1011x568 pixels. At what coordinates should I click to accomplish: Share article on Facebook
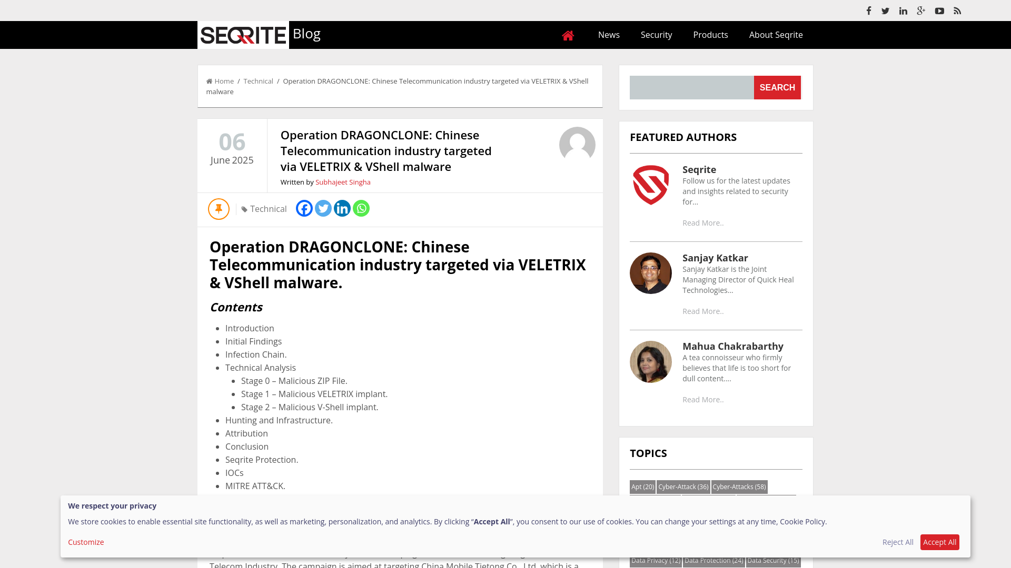(304, 208)
